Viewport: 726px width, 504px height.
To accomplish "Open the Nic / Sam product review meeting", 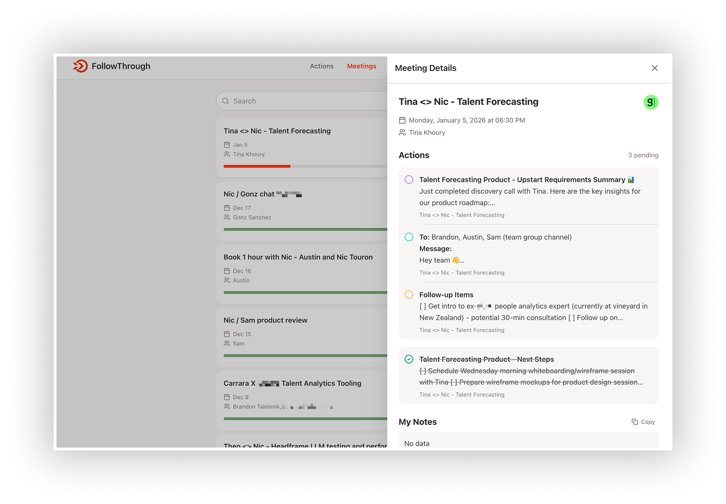I will (x=265, y=320).
